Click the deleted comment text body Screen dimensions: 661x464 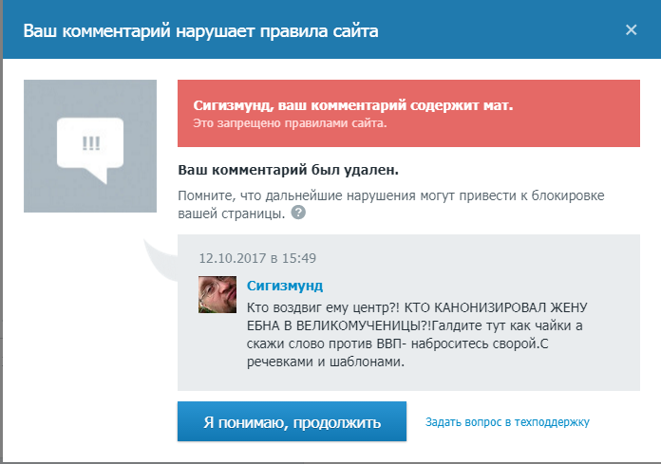pos(417,334)
